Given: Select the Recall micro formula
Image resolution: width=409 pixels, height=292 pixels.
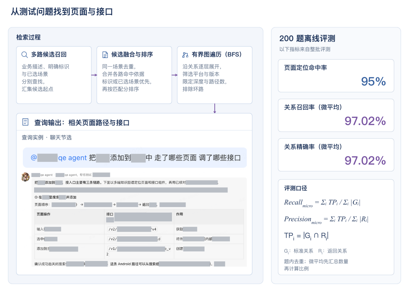Looking at the screenshot, I should click(x=322, y=203).
